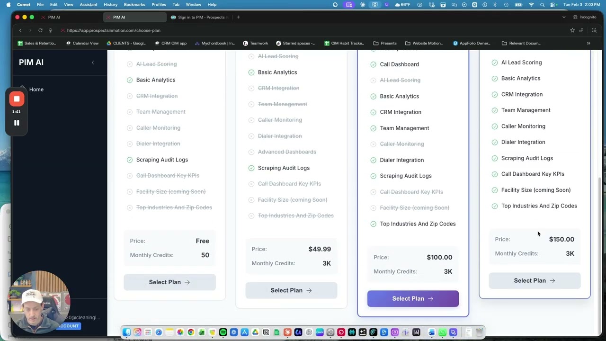The image size is (606, 341).
Task: Open the AppFolio Owner bookmark
Action: (472, 43)
